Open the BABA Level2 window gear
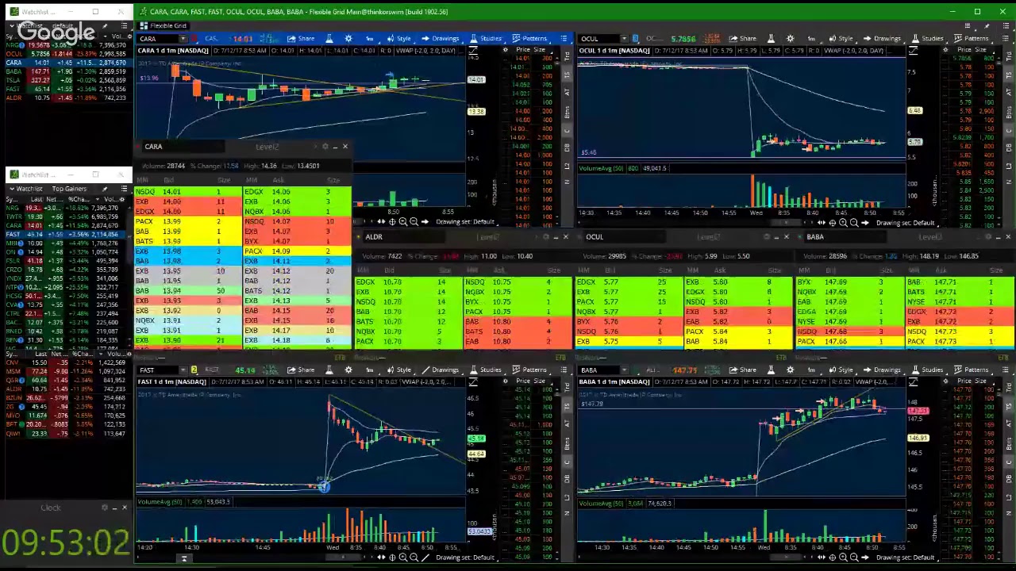Viewport: 1016px width, 571px height. point(988,237)
